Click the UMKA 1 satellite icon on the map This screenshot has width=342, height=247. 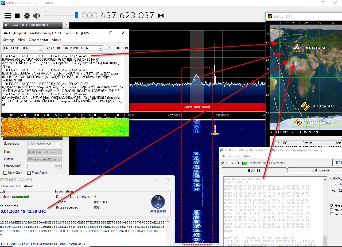(x=297, y=48)
